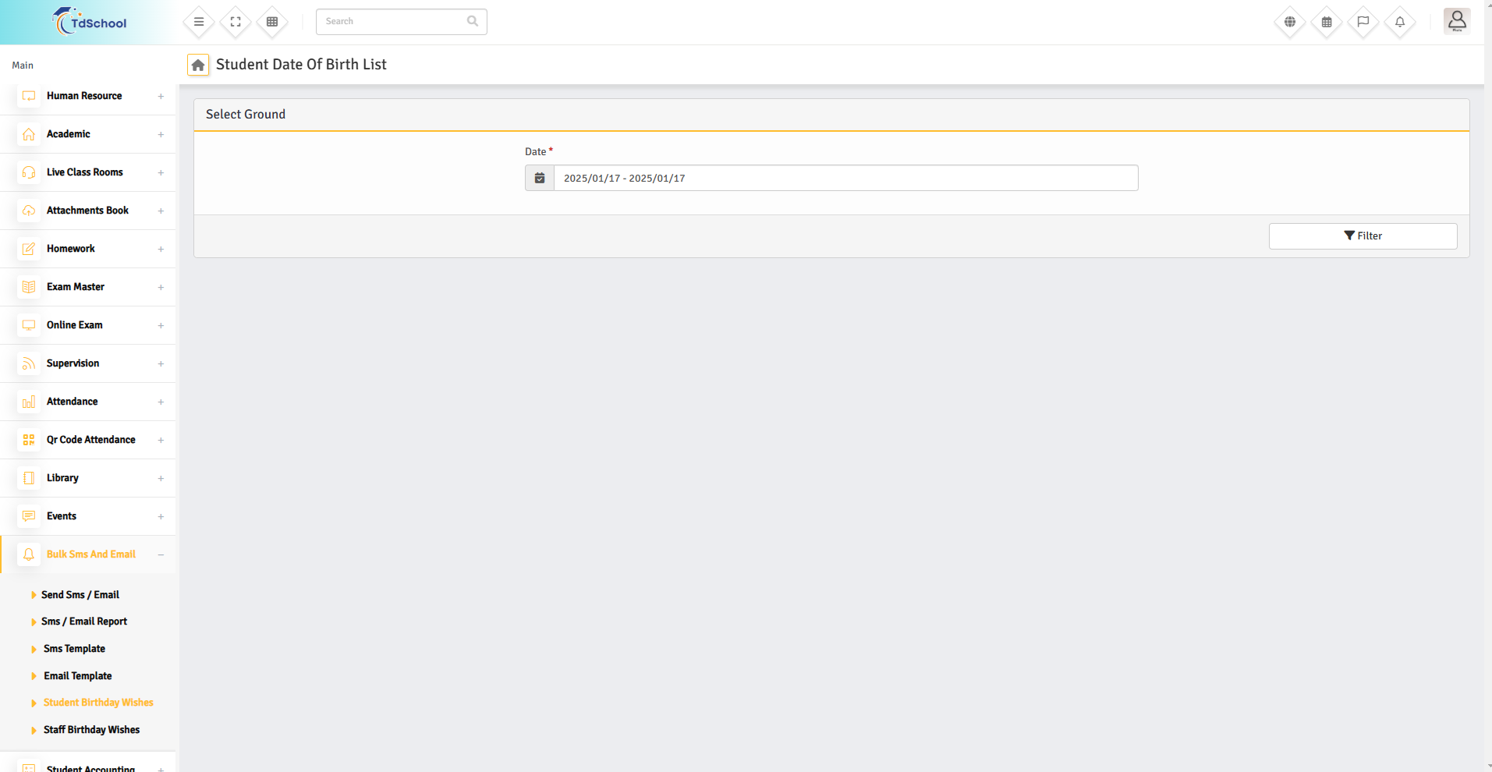Open the calendar icon in top bar
This screenshot has height=772, width=1492.
1327,22
